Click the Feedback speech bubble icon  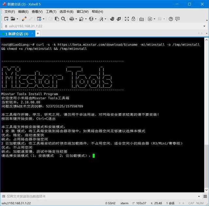177,19
